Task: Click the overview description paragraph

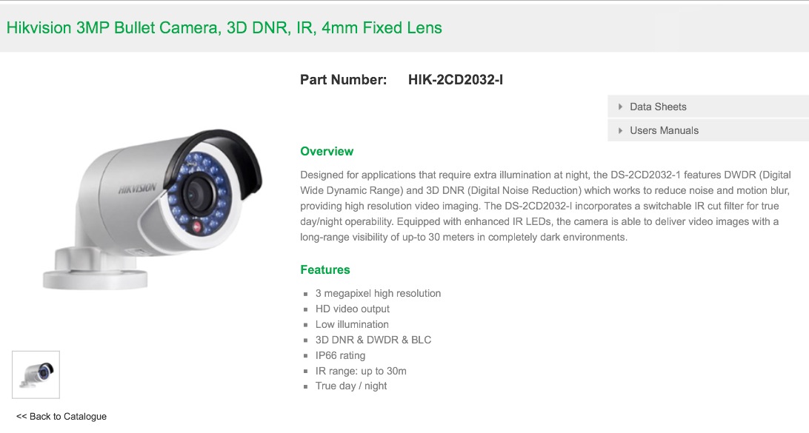Action: click(545, 207)
